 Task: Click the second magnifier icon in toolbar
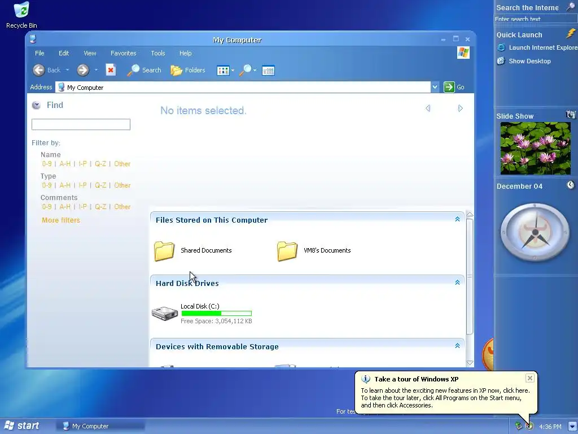pyautogui.click(x=245, y=70)
